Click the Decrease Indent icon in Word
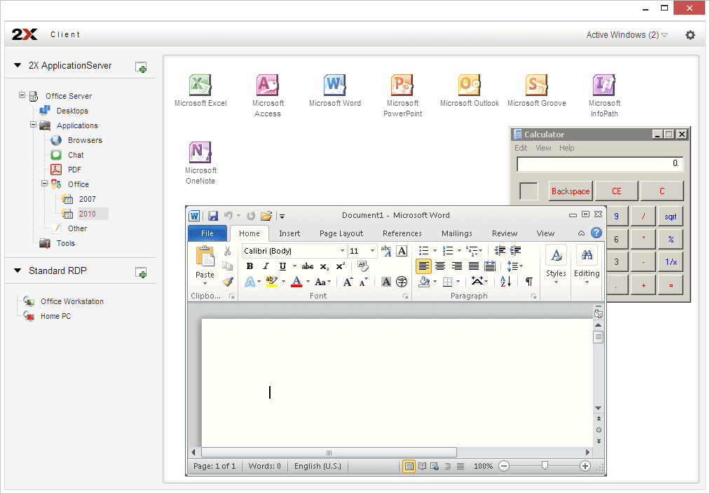This screenshot has width=710, height=494. [500, 250]
